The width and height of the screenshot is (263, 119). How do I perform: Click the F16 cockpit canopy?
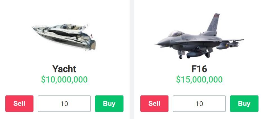tap(176, 33)
